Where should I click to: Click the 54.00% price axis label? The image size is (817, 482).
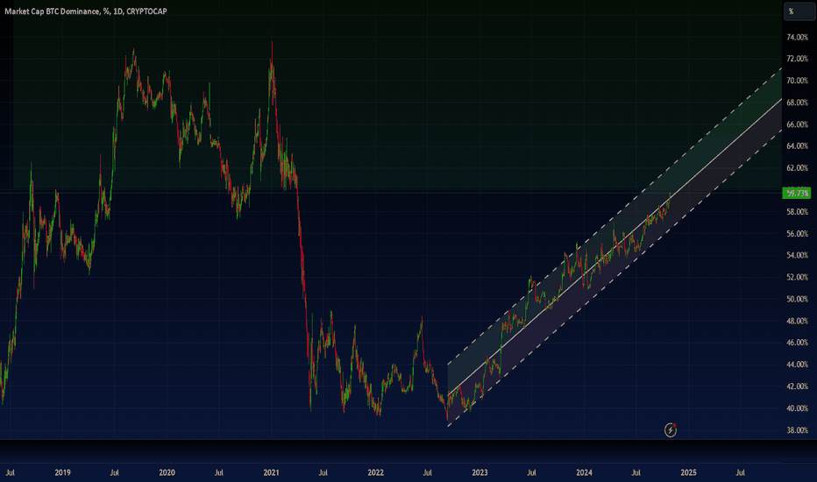[x=797, y=255]
